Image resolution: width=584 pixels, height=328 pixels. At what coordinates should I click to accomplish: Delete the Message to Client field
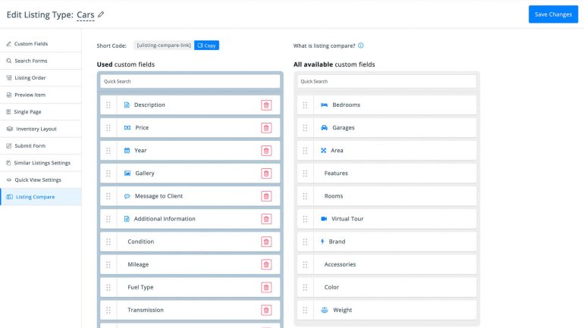point(266,196)
